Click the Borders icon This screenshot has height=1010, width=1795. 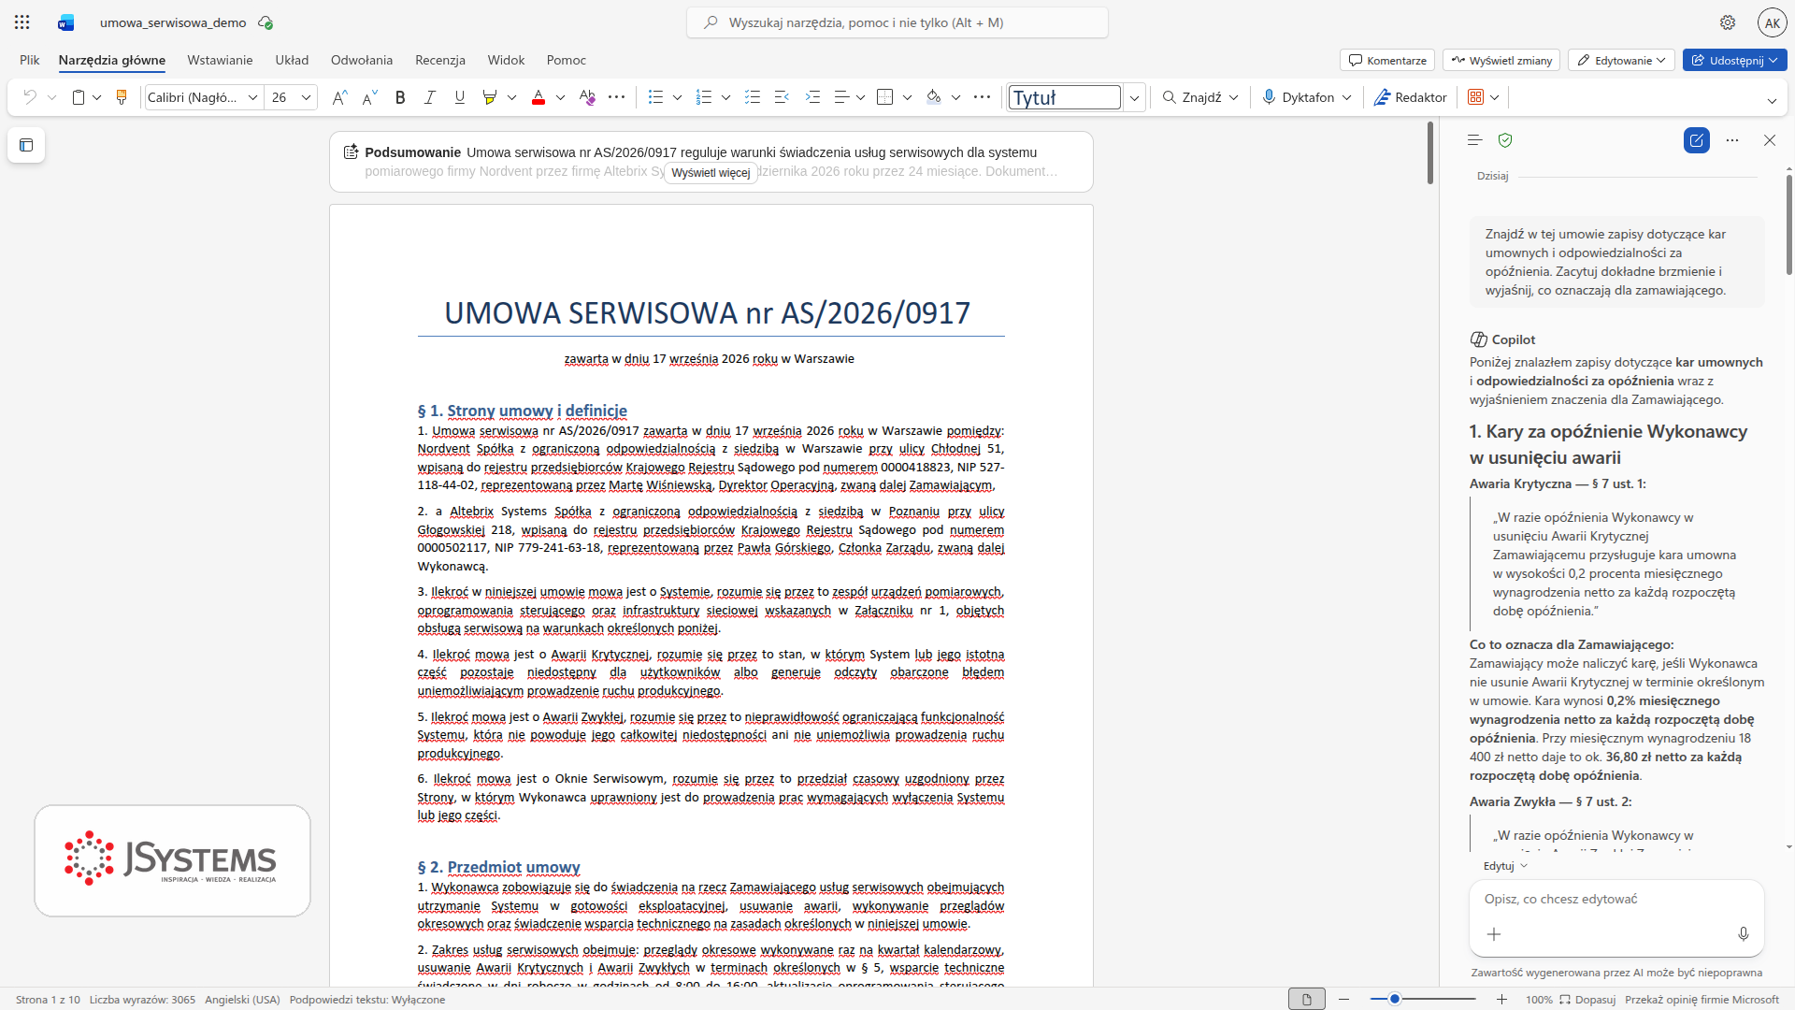click(x=885, y=97)
